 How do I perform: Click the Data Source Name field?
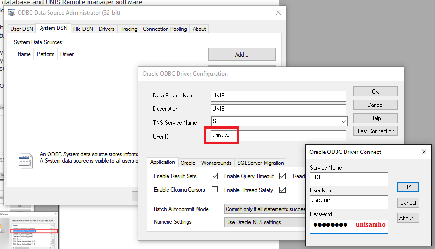[x=278, y=96]
